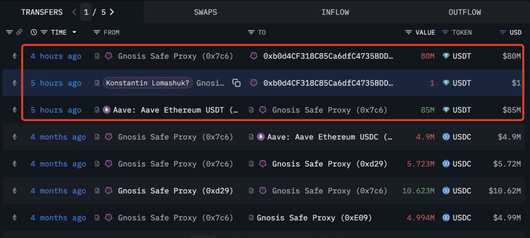530x238 pixels.
Task: Click the Ethereum icon on the 80M row
Action: point(14,56)
